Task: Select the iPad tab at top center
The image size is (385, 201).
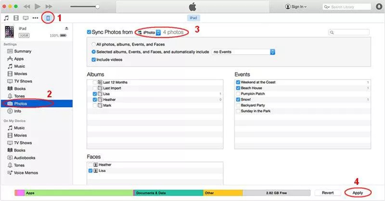Action: coord(194,18)
